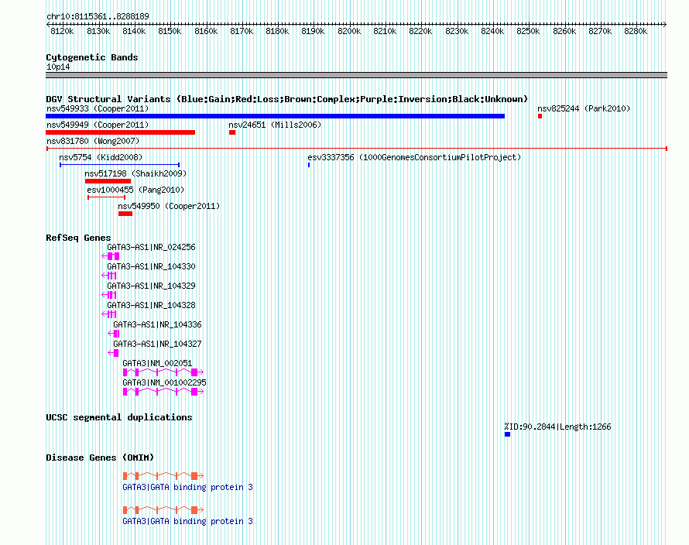The image size is (689, 545).
Task: Select the second OMIM GATA3 orange glyph
Action: (163, 510)
